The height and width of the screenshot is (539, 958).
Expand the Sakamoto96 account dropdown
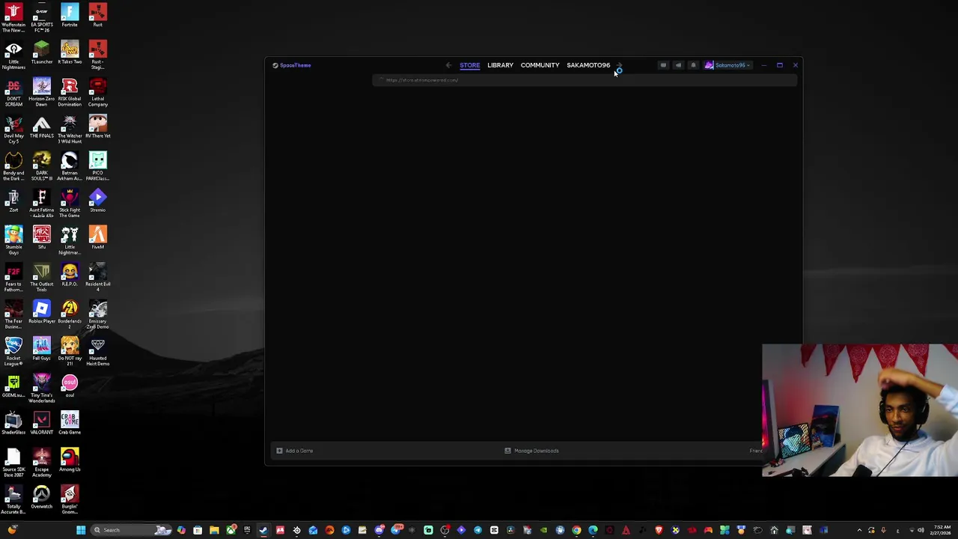727,65
